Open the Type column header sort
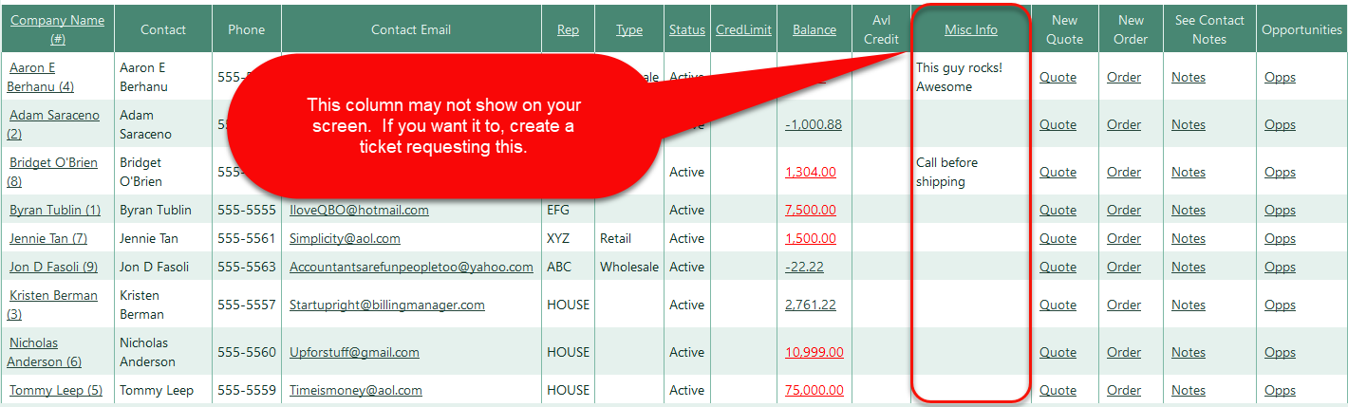Viewport: 1348px width, 407px height. point(628,29)
